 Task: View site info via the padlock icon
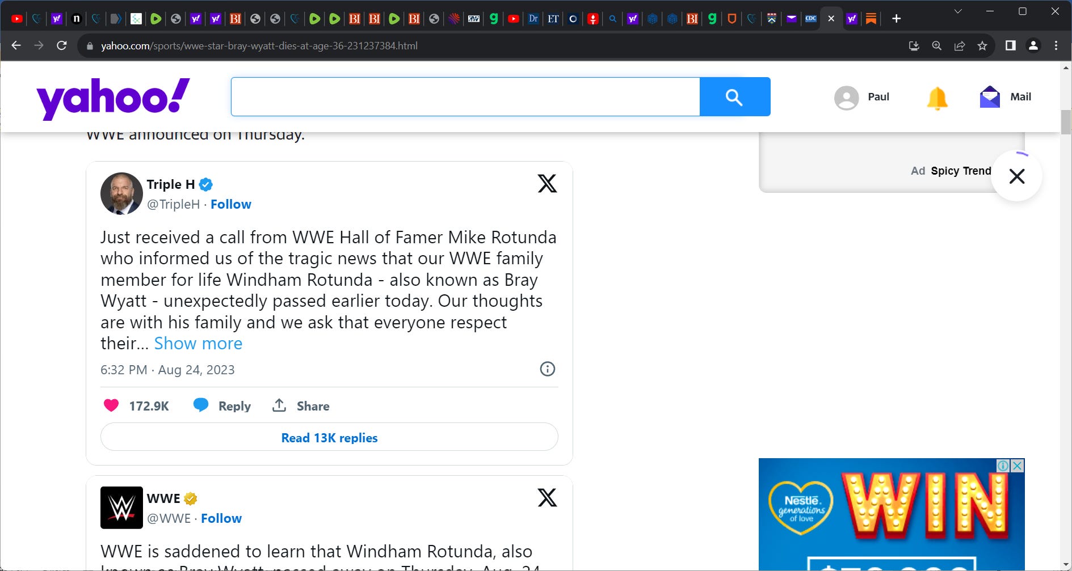pos(90,46)
